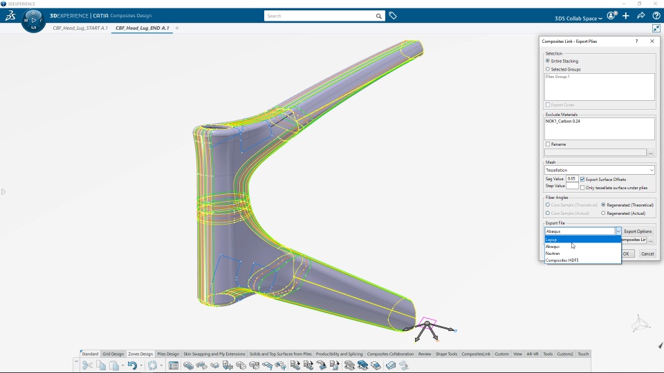Click the Cancel button
664x373 pixels.
pos(647,254)
